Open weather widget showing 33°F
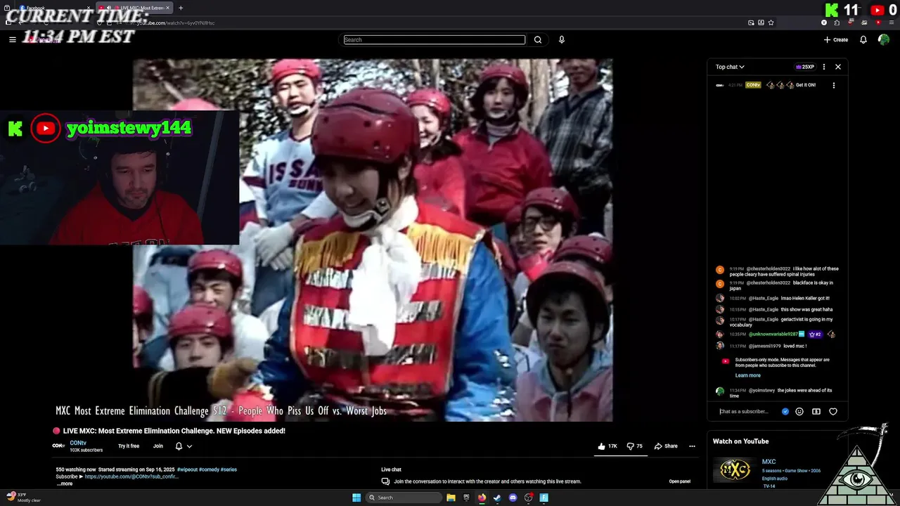 click(x=25, y=498)
